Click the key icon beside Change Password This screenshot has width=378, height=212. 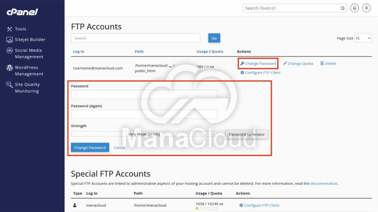[243, 63]
